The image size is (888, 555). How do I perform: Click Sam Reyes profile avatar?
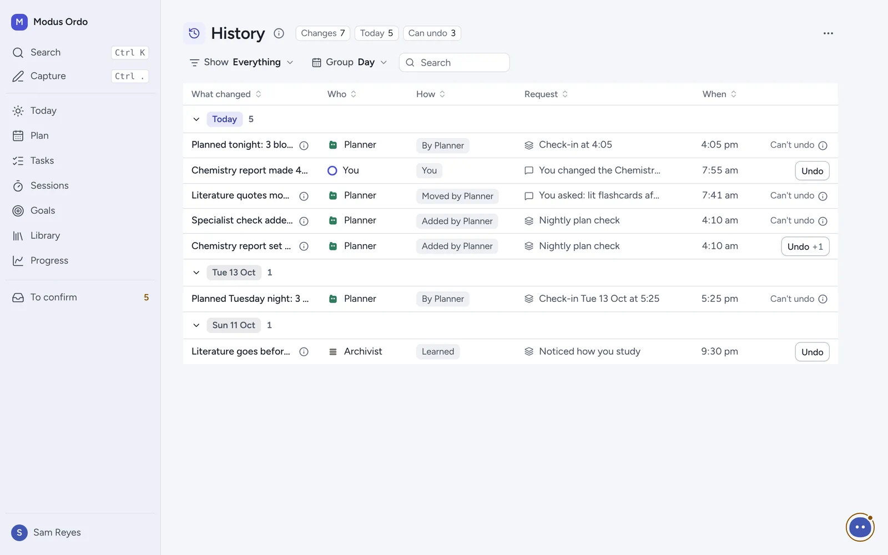pos(19,532)
